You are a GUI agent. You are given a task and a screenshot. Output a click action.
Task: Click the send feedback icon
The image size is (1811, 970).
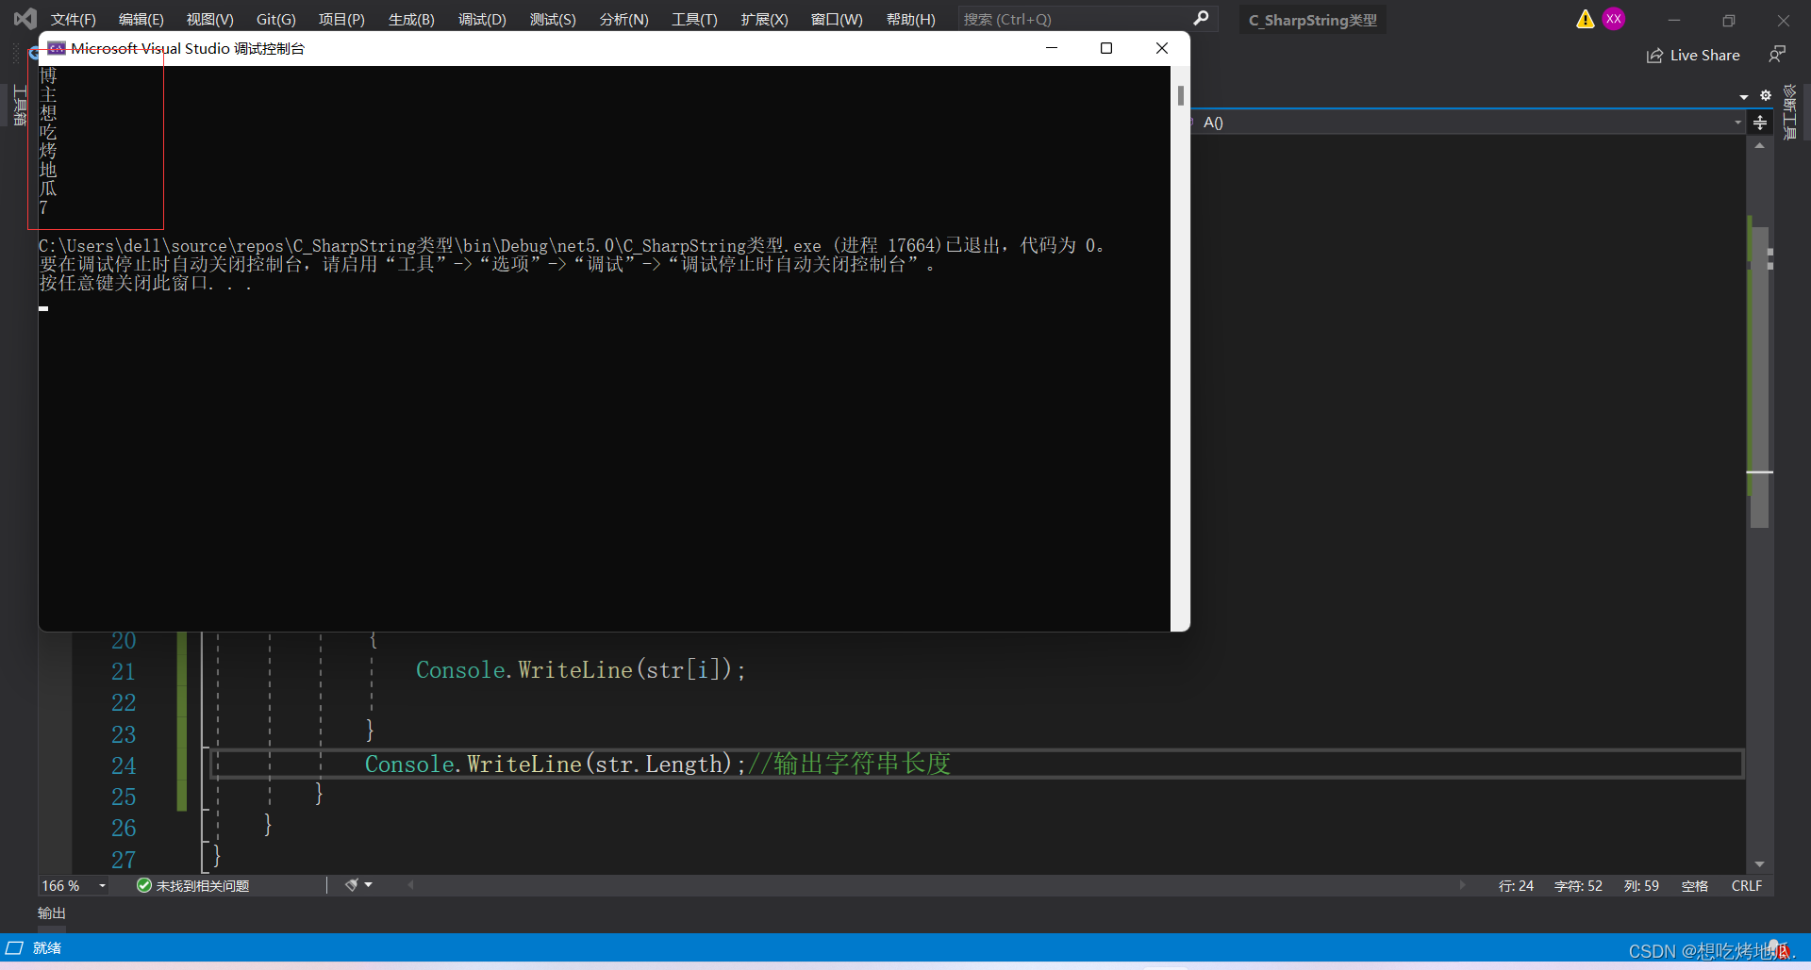1779,54
